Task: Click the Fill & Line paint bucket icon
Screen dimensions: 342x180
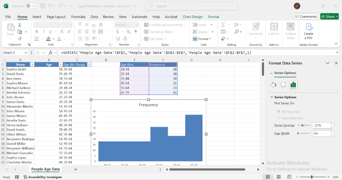Action: (x=273, y=84)
